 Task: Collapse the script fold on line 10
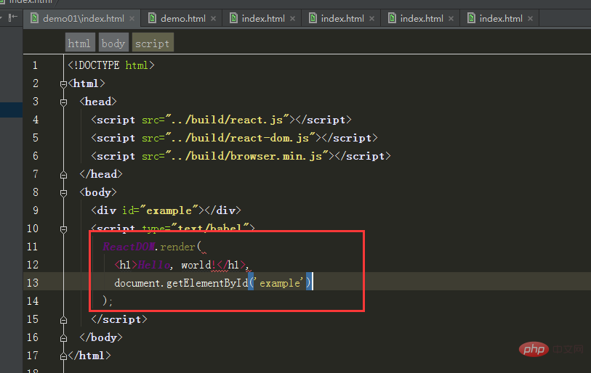click(x=63, y=229)
